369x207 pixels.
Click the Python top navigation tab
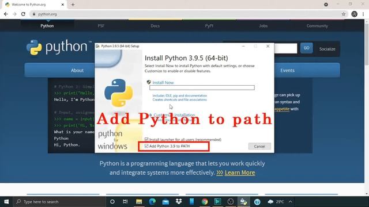47,26
